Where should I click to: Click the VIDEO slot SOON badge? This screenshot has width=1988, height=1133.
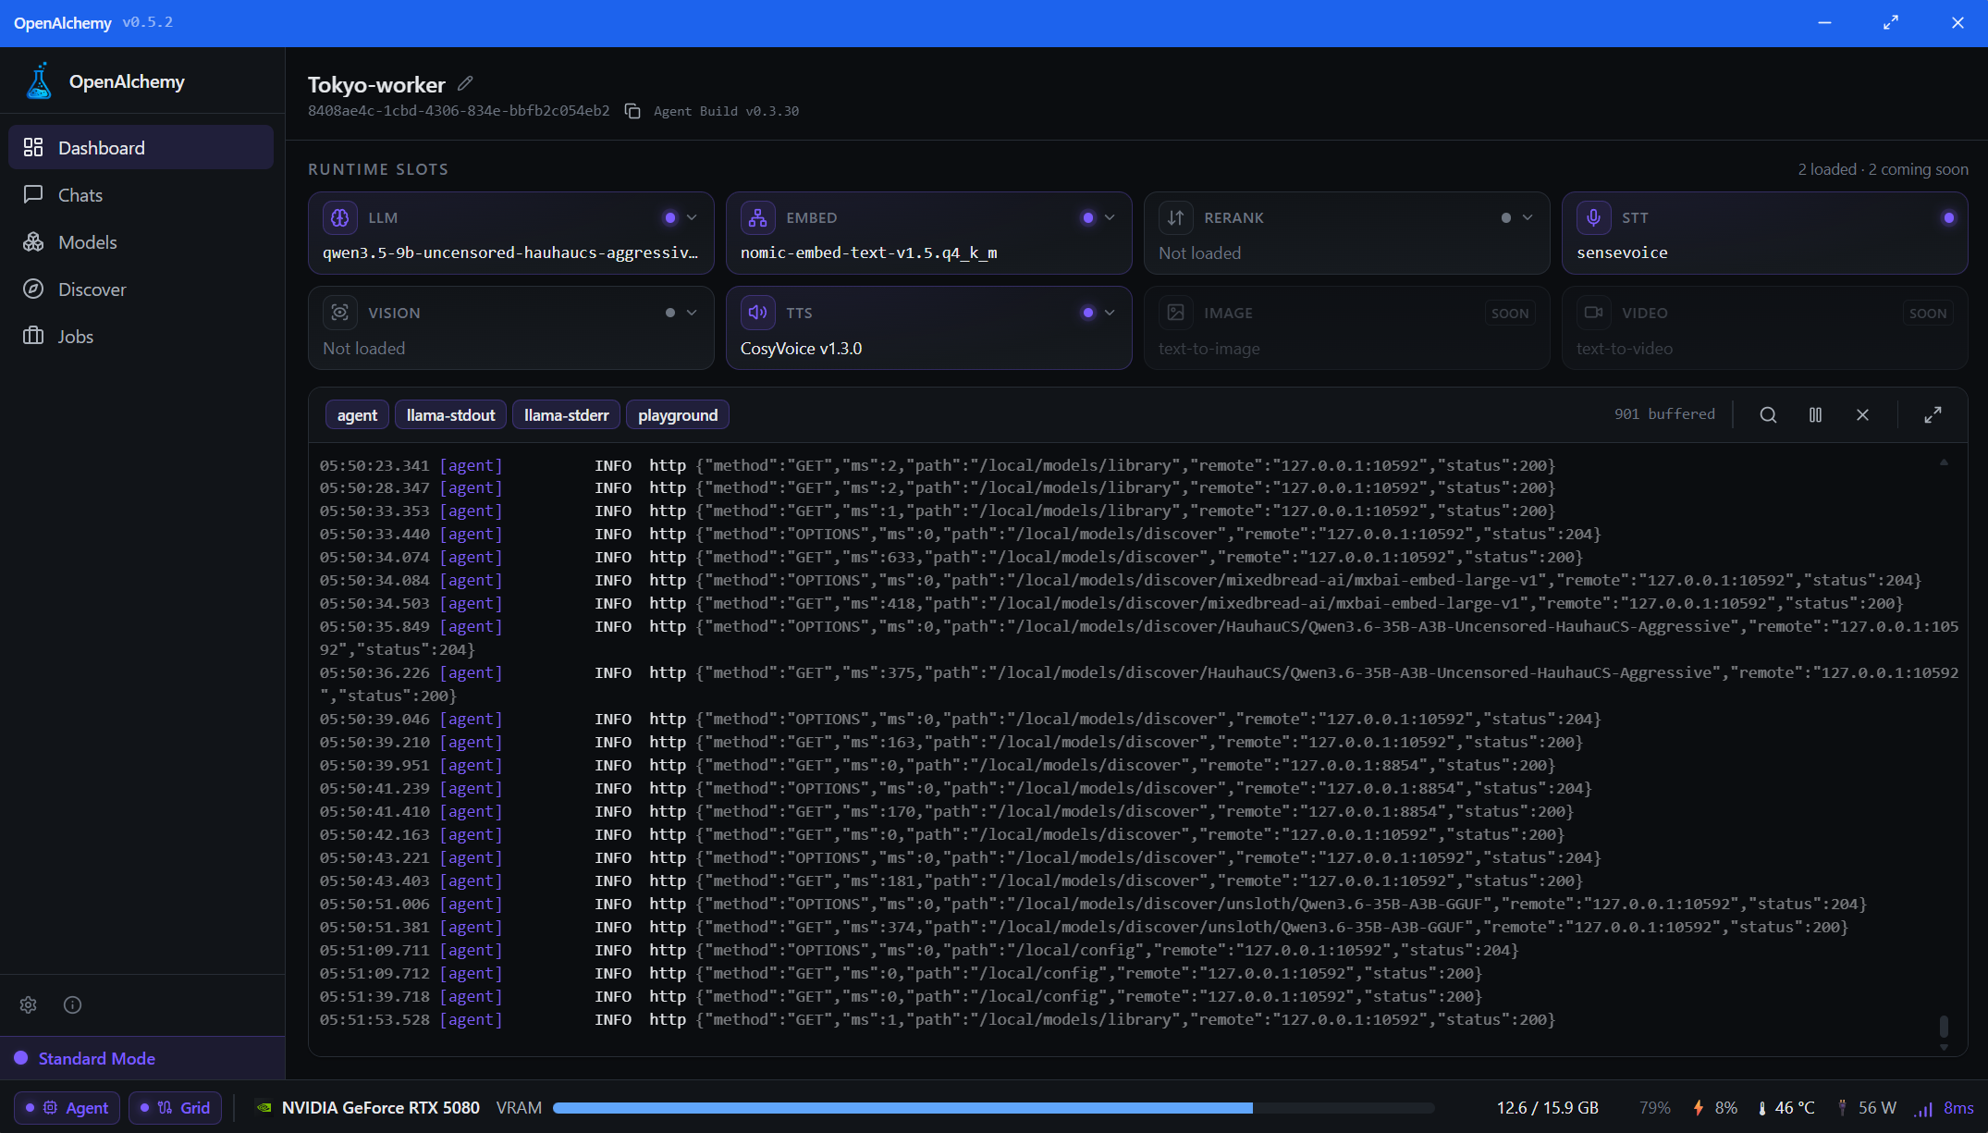tap(1928, 314)
